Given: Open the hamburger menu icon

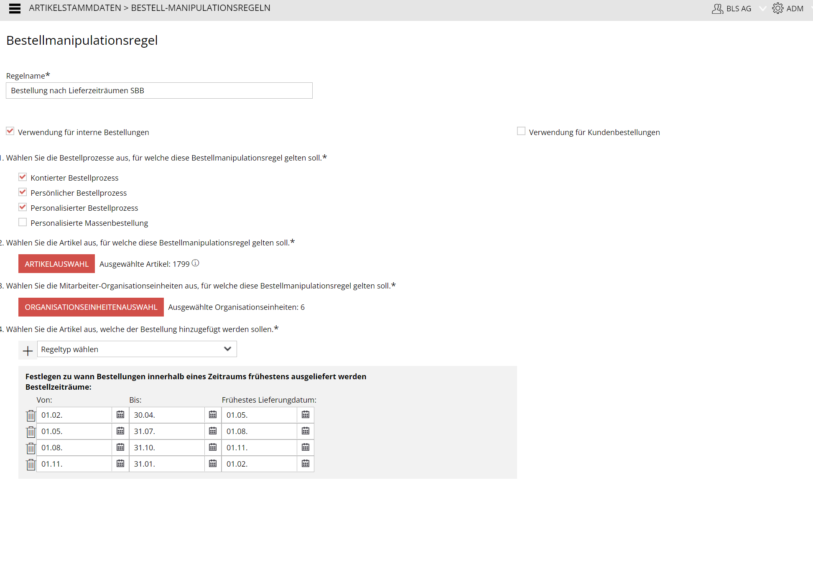Looking at the screenshot, I should click(15, 8).
